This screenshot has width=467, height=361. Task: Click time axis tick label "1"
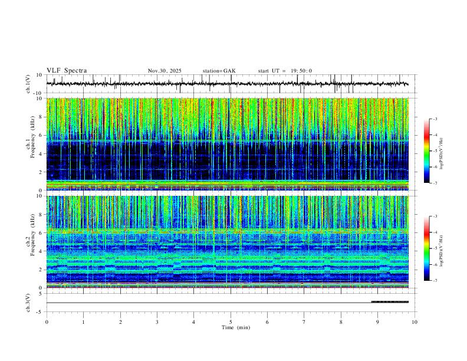tap(83, 322)
